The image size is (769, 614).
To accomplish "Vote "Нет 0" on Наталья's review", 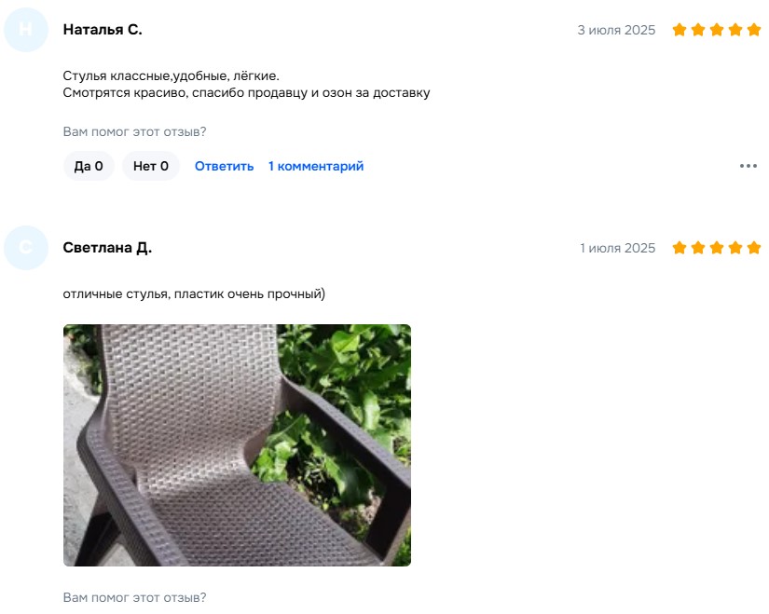I will (151, 166).
